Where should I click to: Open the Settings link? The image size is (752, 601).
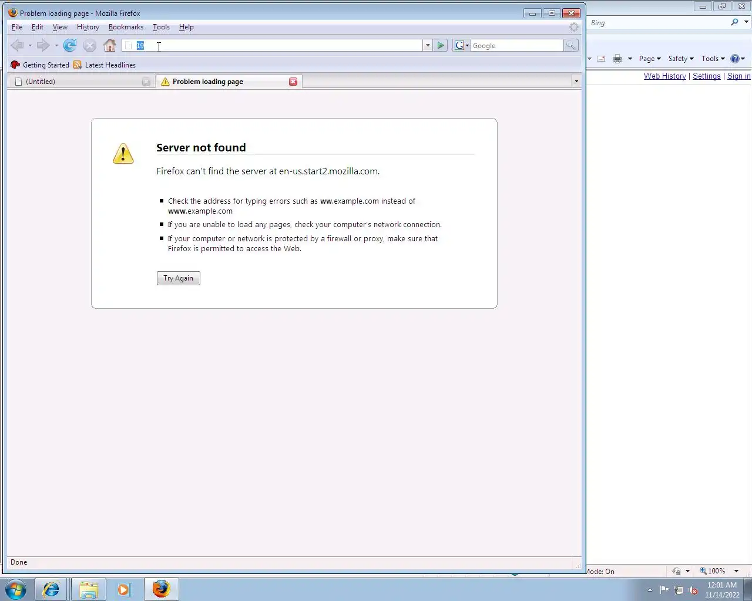point(706,76)
